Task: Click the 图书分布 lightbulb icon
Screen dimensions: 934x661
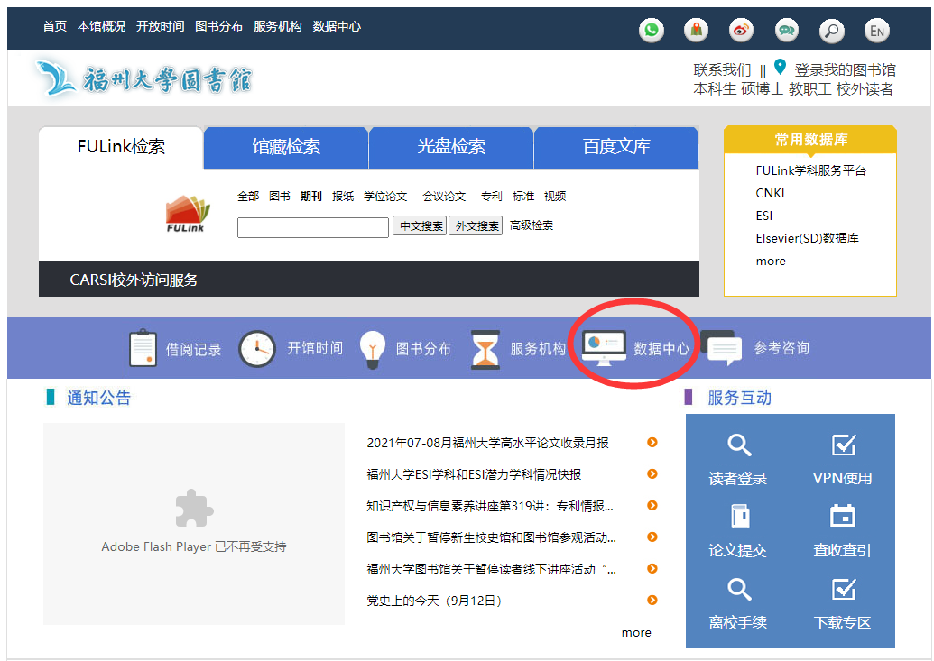Action: pos(373,348)
